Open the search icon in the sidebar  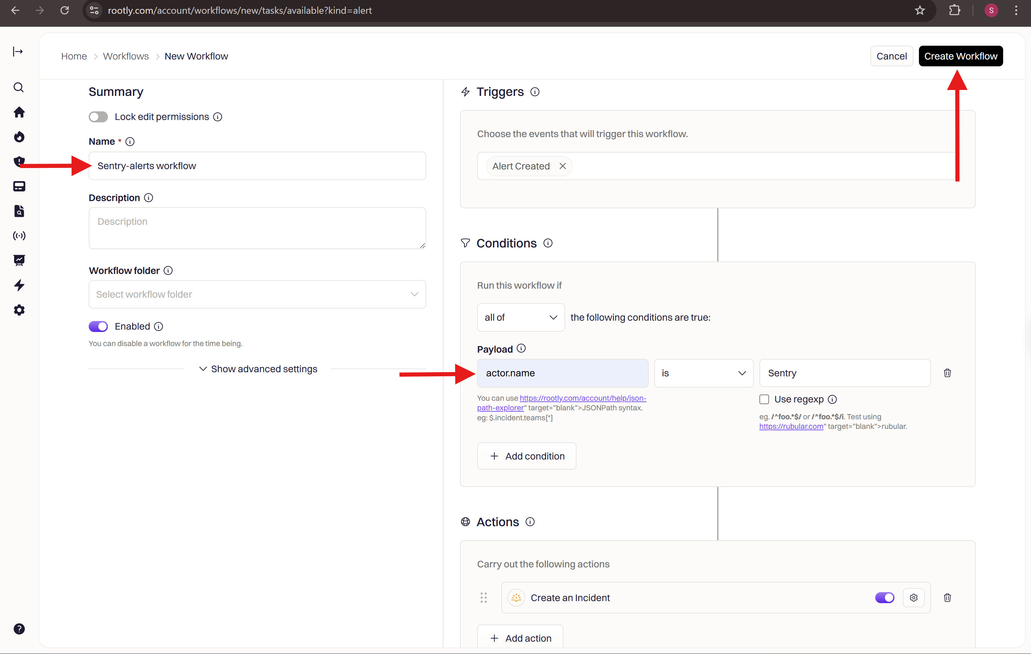19,87
